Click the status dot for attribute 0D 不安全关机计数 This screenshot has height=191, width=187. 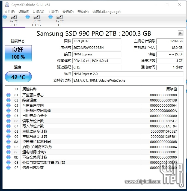point(8,157)
